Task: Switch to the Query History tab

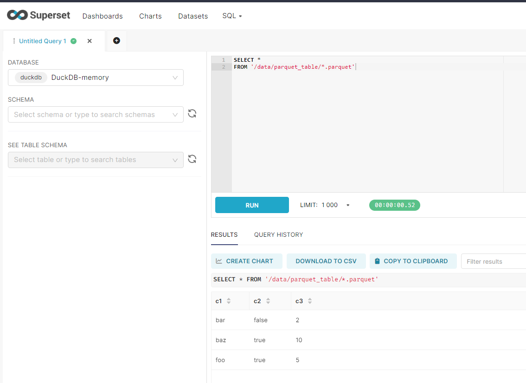Action: 278,234
